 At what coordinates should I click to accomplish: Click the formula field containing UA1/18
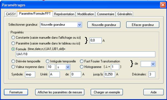(86, 54)
